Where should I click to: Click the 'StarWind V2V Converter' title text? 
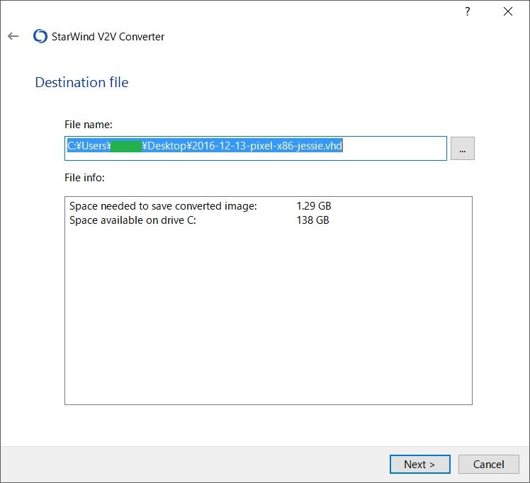pos(108,37)
